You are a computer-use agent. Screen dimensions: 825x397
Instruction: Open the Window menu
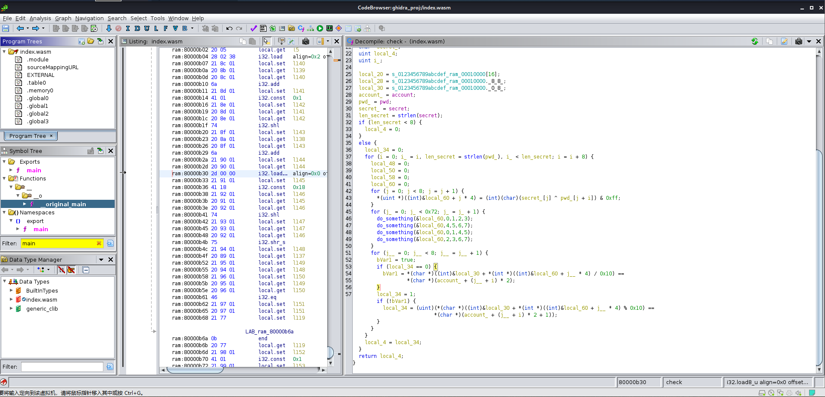click(x=178, y=18)
